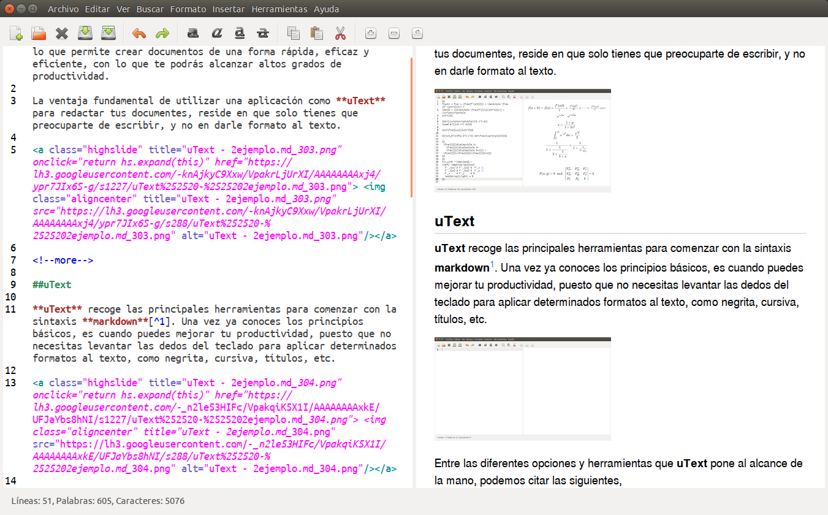Viewport: 828px width, 515px height.
Task: Open the Ayuda menu
Action: coord(326,9)
